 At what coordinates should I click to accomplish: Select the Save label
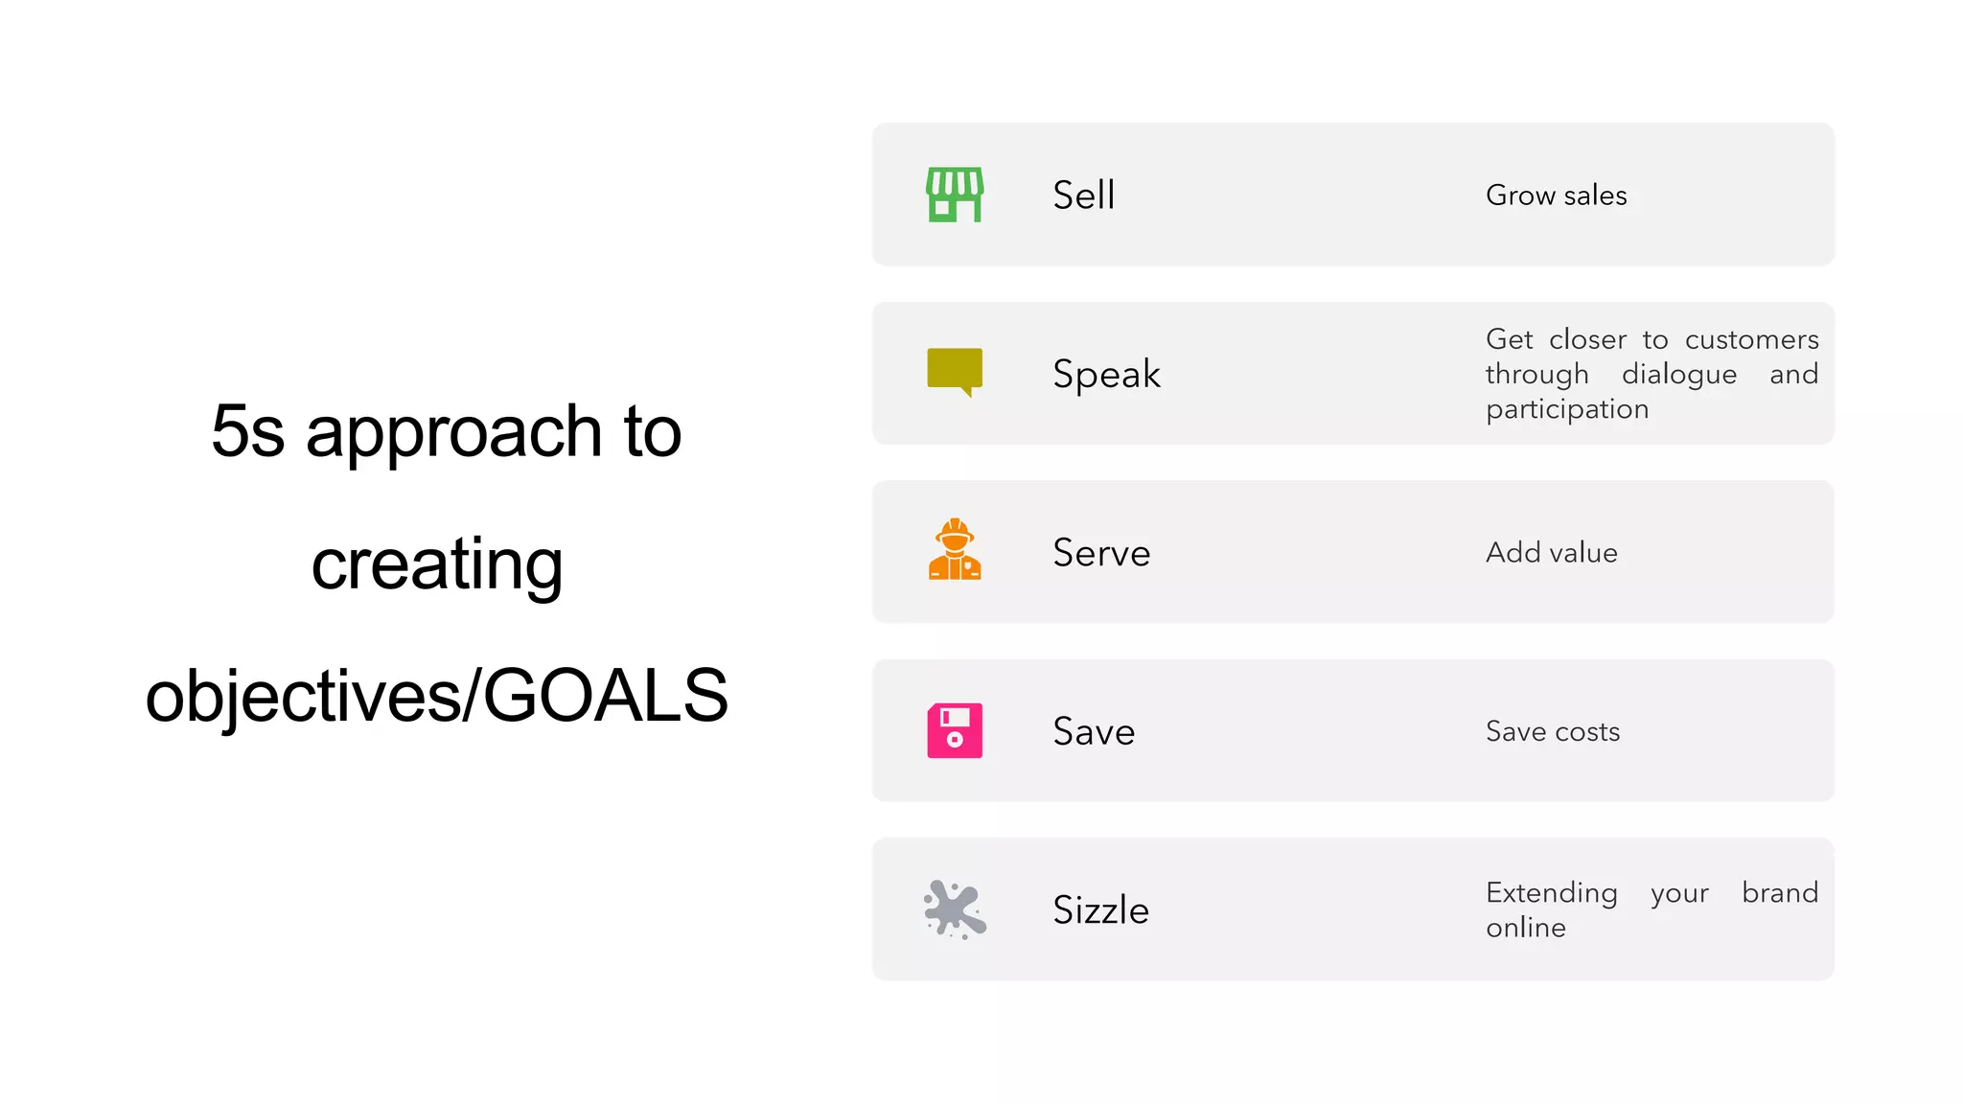click(1094, 731)
